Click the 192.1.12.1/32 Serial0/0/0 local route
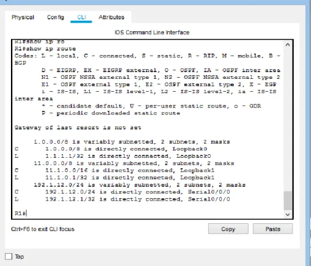This screenshot has width=312, height=266. tap(122, 199)
